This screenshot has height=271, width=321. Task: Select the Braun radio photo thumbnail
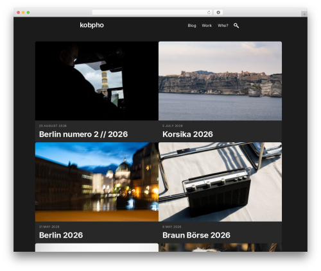coord(220,182)
